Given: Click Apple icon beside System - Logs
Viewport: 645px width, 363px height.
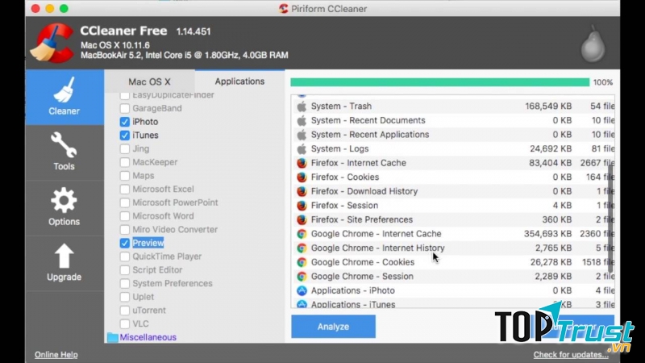Looking at the screenshot, I should pos(302,149).
